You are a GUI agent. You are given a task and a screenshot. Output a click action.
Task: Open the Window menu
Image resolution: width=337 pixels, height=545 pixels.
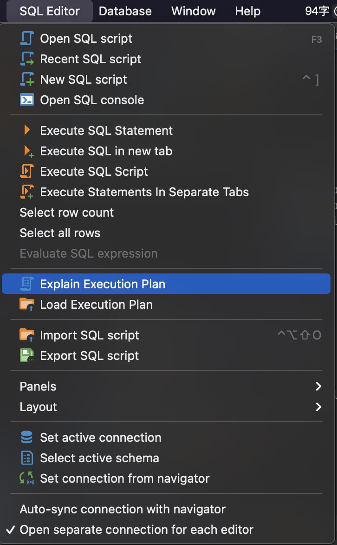(193, 11)
